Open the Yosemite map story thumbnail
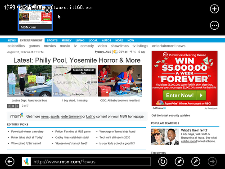This screenshot has width=225, height=169. pyautogui.click(x=75, y=81)
